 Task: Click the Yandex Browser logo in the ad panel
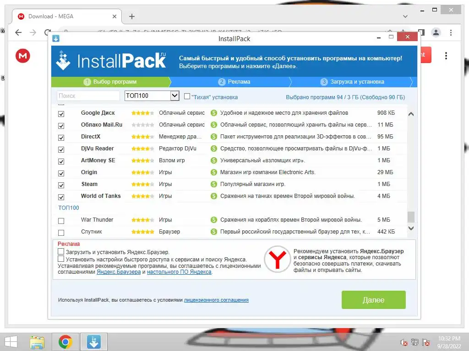(277, 259)
